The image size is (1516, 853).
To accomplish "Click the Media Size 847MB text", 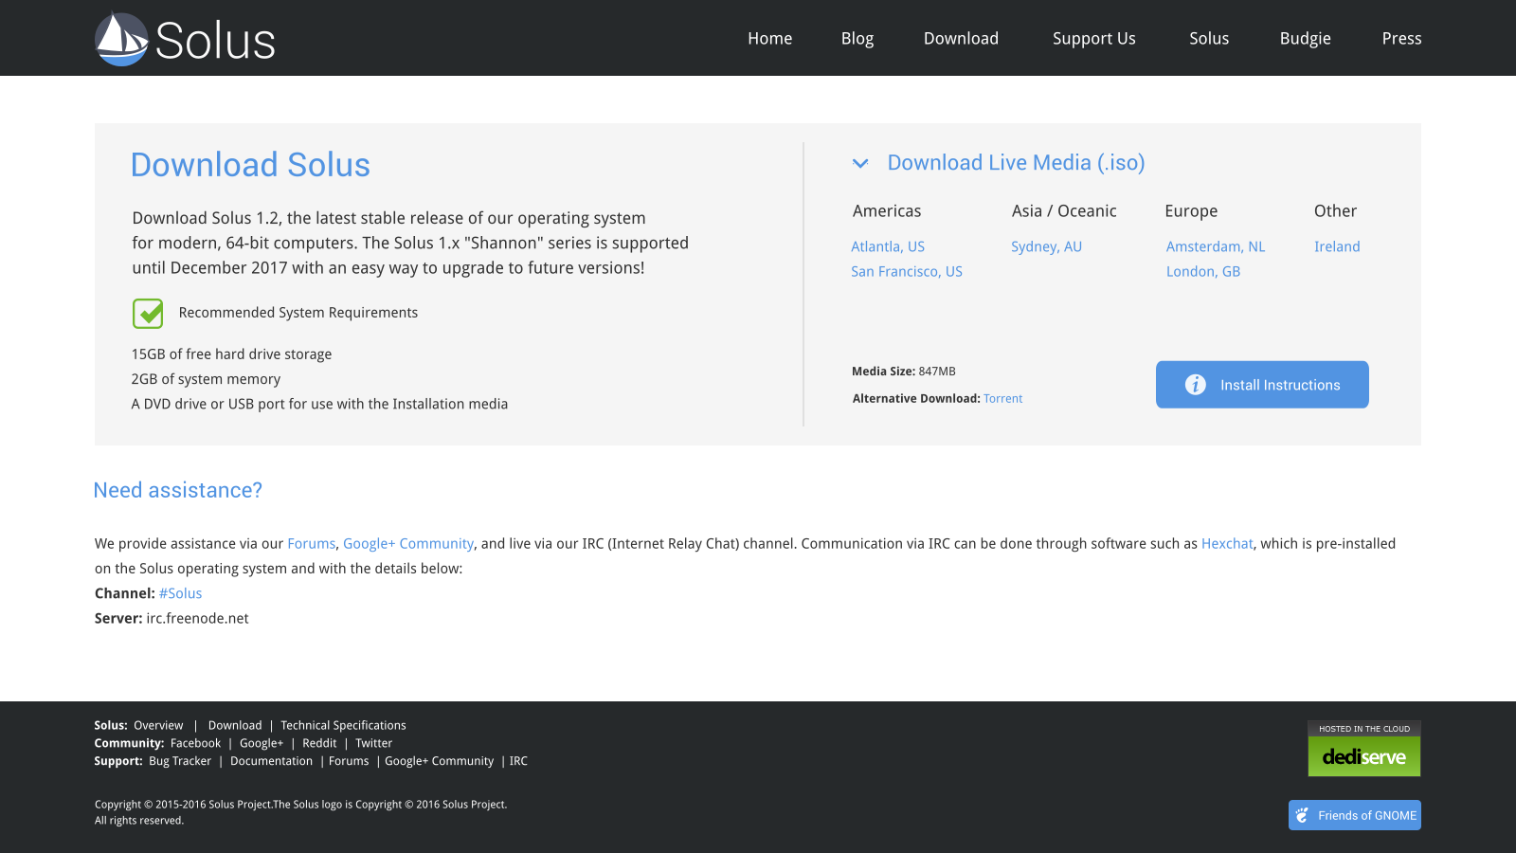I will tap(904, 372).
